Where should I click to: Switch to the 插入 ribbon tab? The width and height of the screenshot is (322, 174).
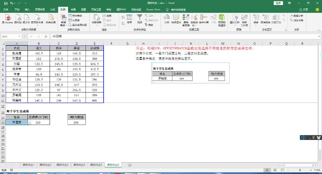[x=27, y=10]
